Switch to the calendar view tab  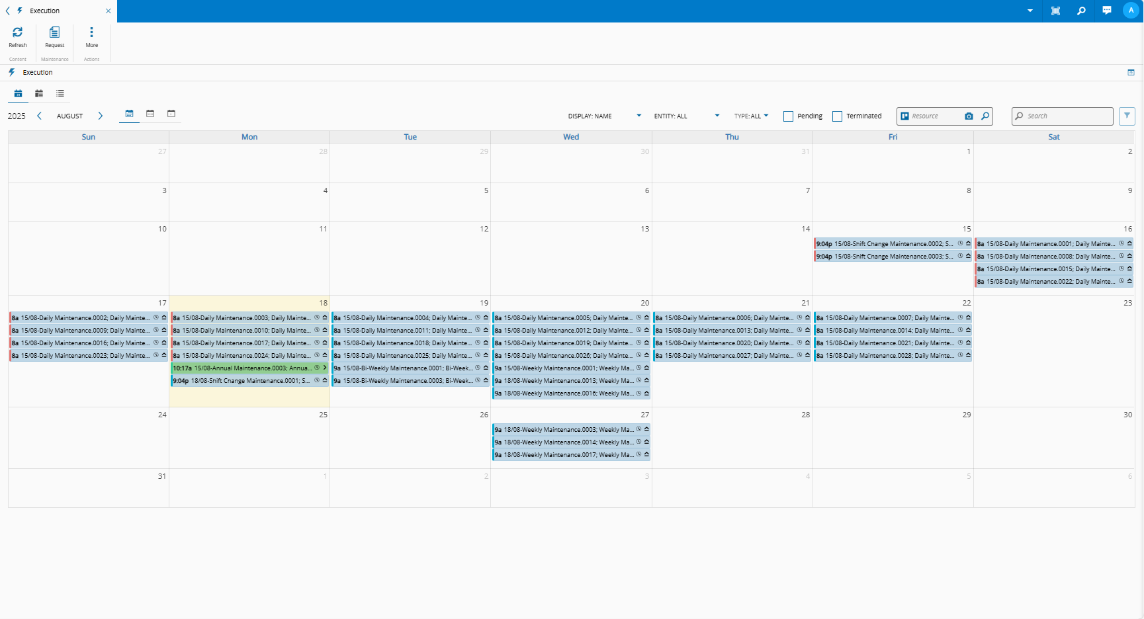(x=19, y=93)
